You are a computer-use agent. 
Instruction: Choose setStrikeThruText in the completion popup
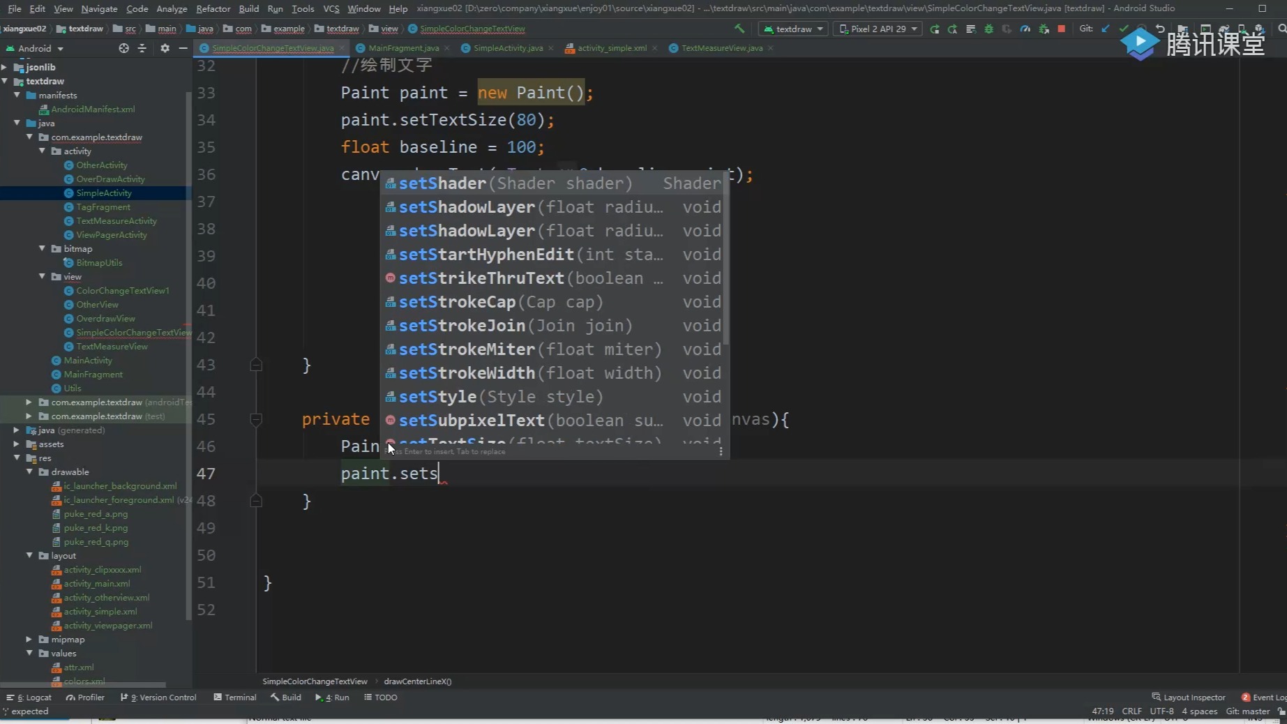pyautogui.click(x=554, y=278)
